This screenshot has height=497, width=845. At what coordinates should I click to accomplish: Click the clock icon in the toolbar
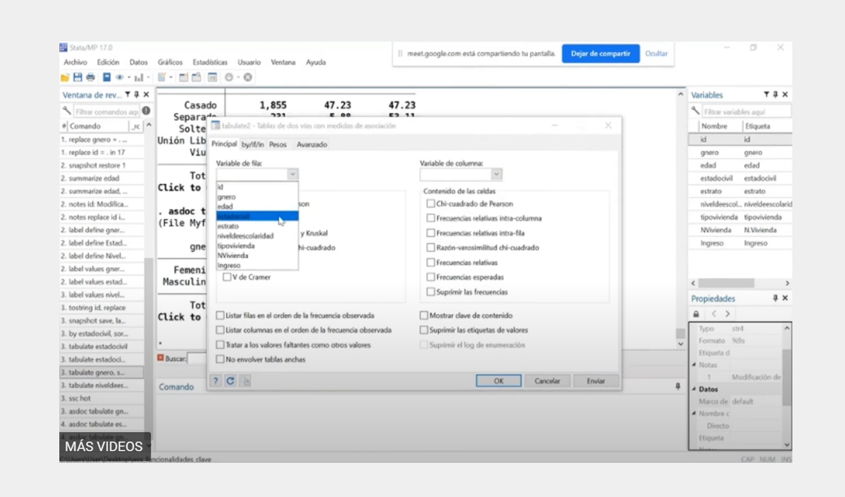coord(229,78)
